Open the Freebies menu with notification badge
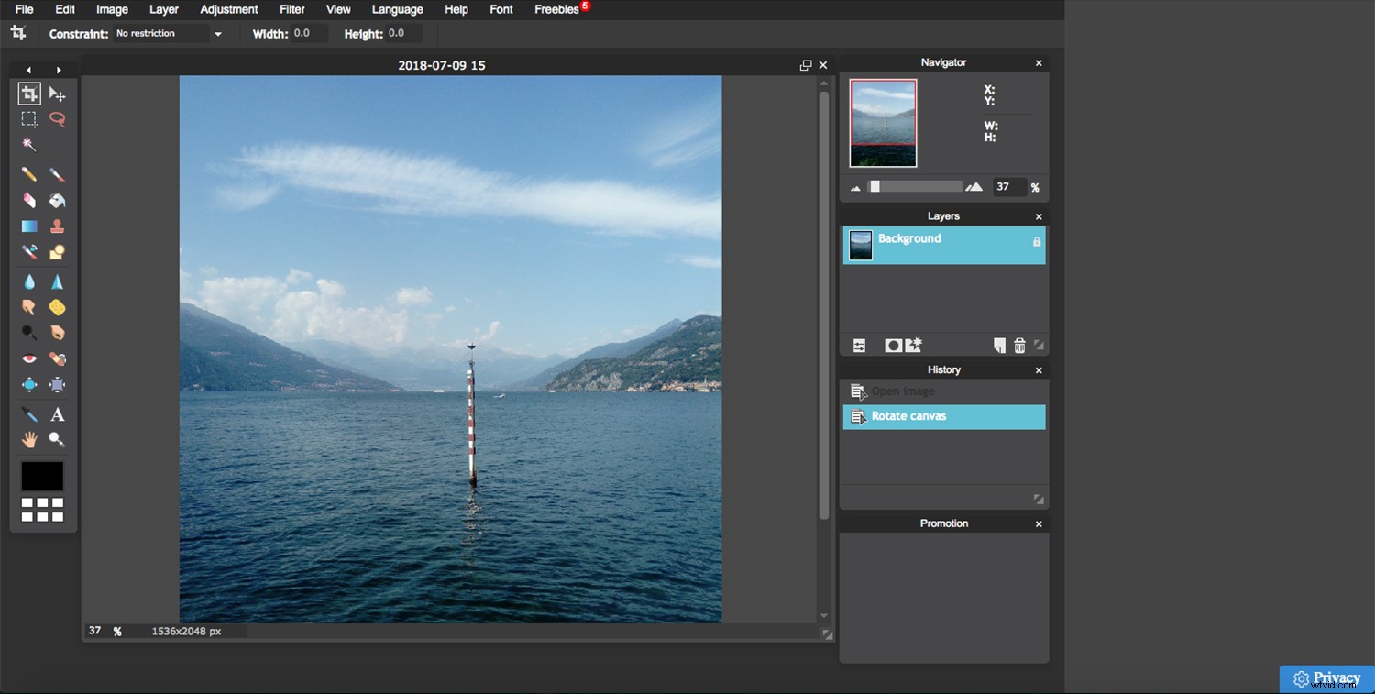This screenshot has width=1375, height=694. (556, 10)
